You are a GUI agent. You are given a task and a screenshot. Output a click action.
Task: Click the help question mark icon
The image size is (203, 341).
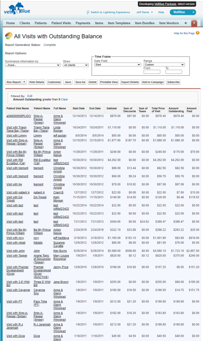198,33
